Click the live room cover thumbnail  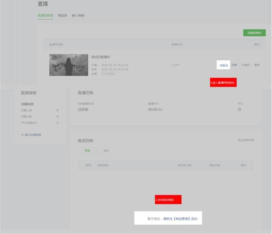click(68, 65)
